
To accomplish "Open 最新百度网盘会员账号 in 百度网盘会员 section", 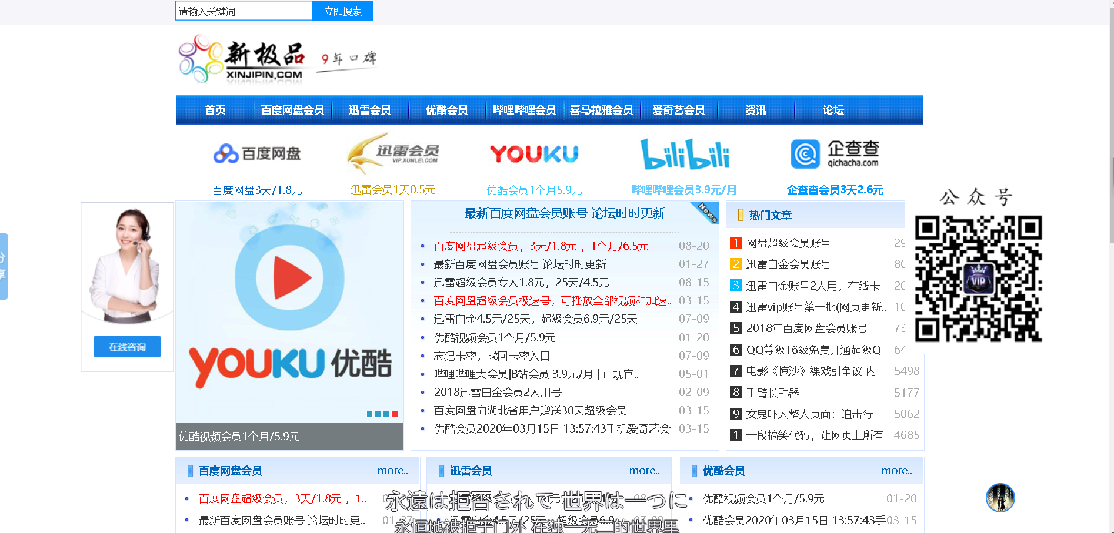I will click(282, 520).
